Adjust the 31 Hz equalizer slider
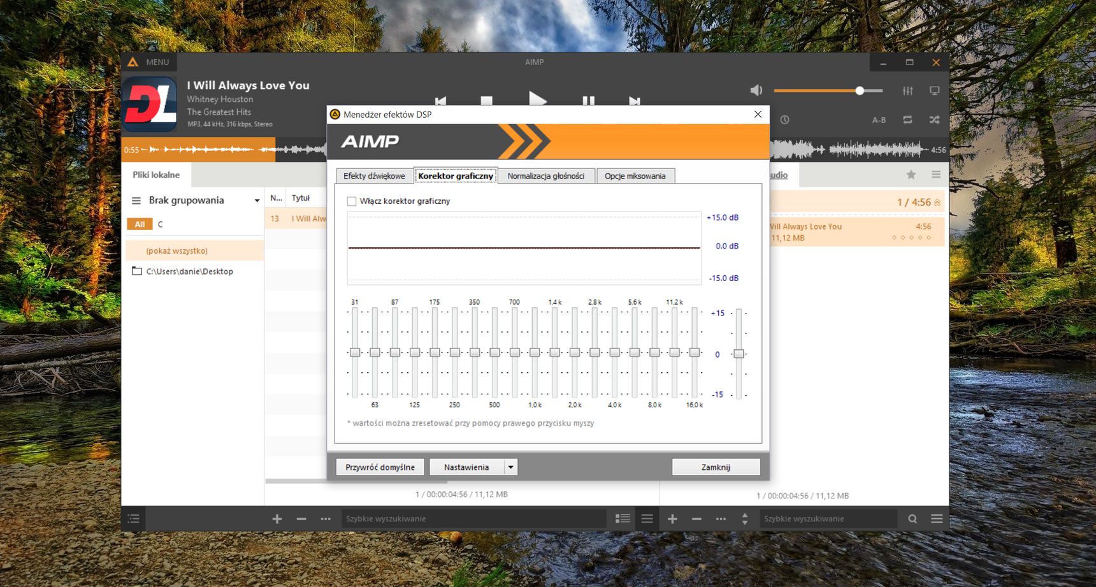 coord(355,352)
